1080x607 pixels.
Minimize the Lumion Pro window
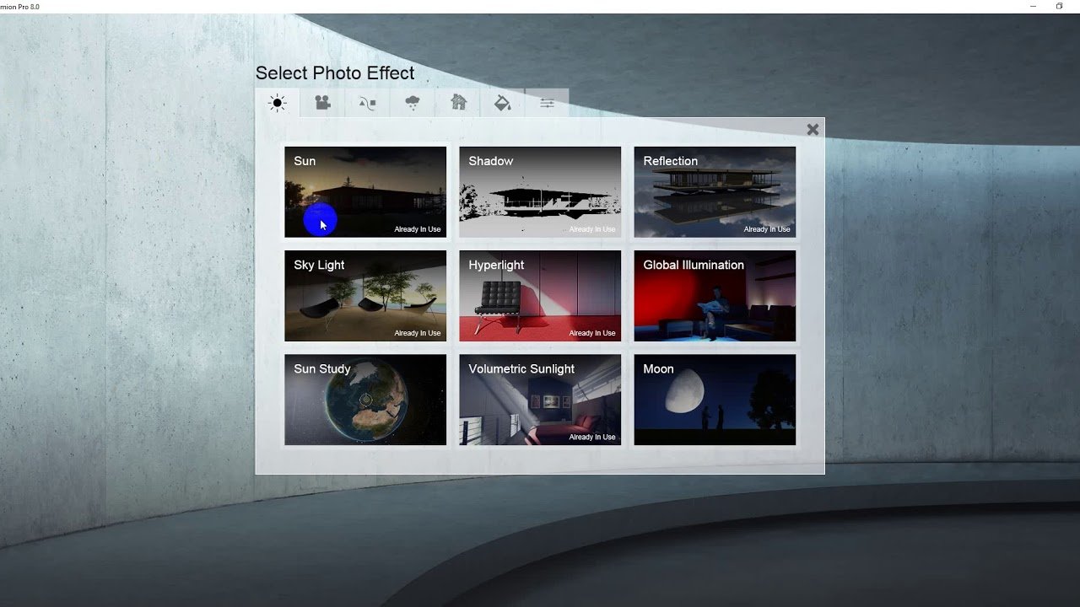tap(1033, 7)
